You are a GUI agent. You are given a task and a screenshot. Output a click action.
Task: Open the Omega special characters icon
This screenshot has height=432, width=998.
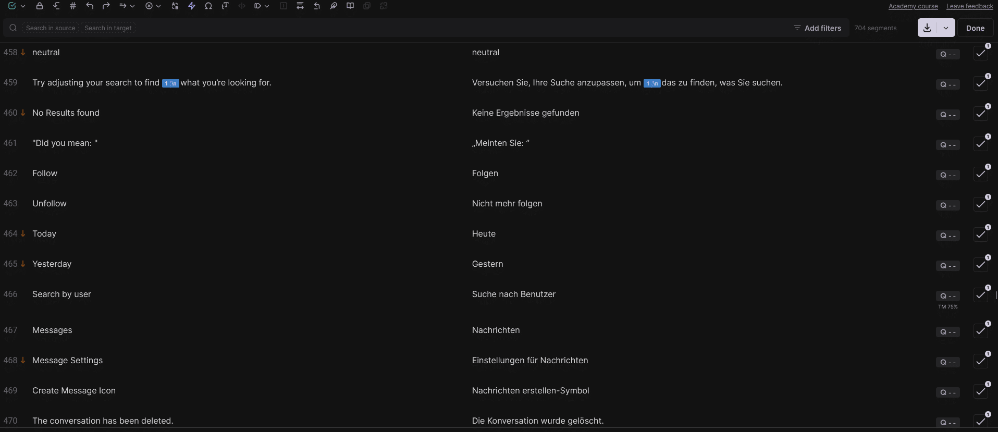[208, 6]
